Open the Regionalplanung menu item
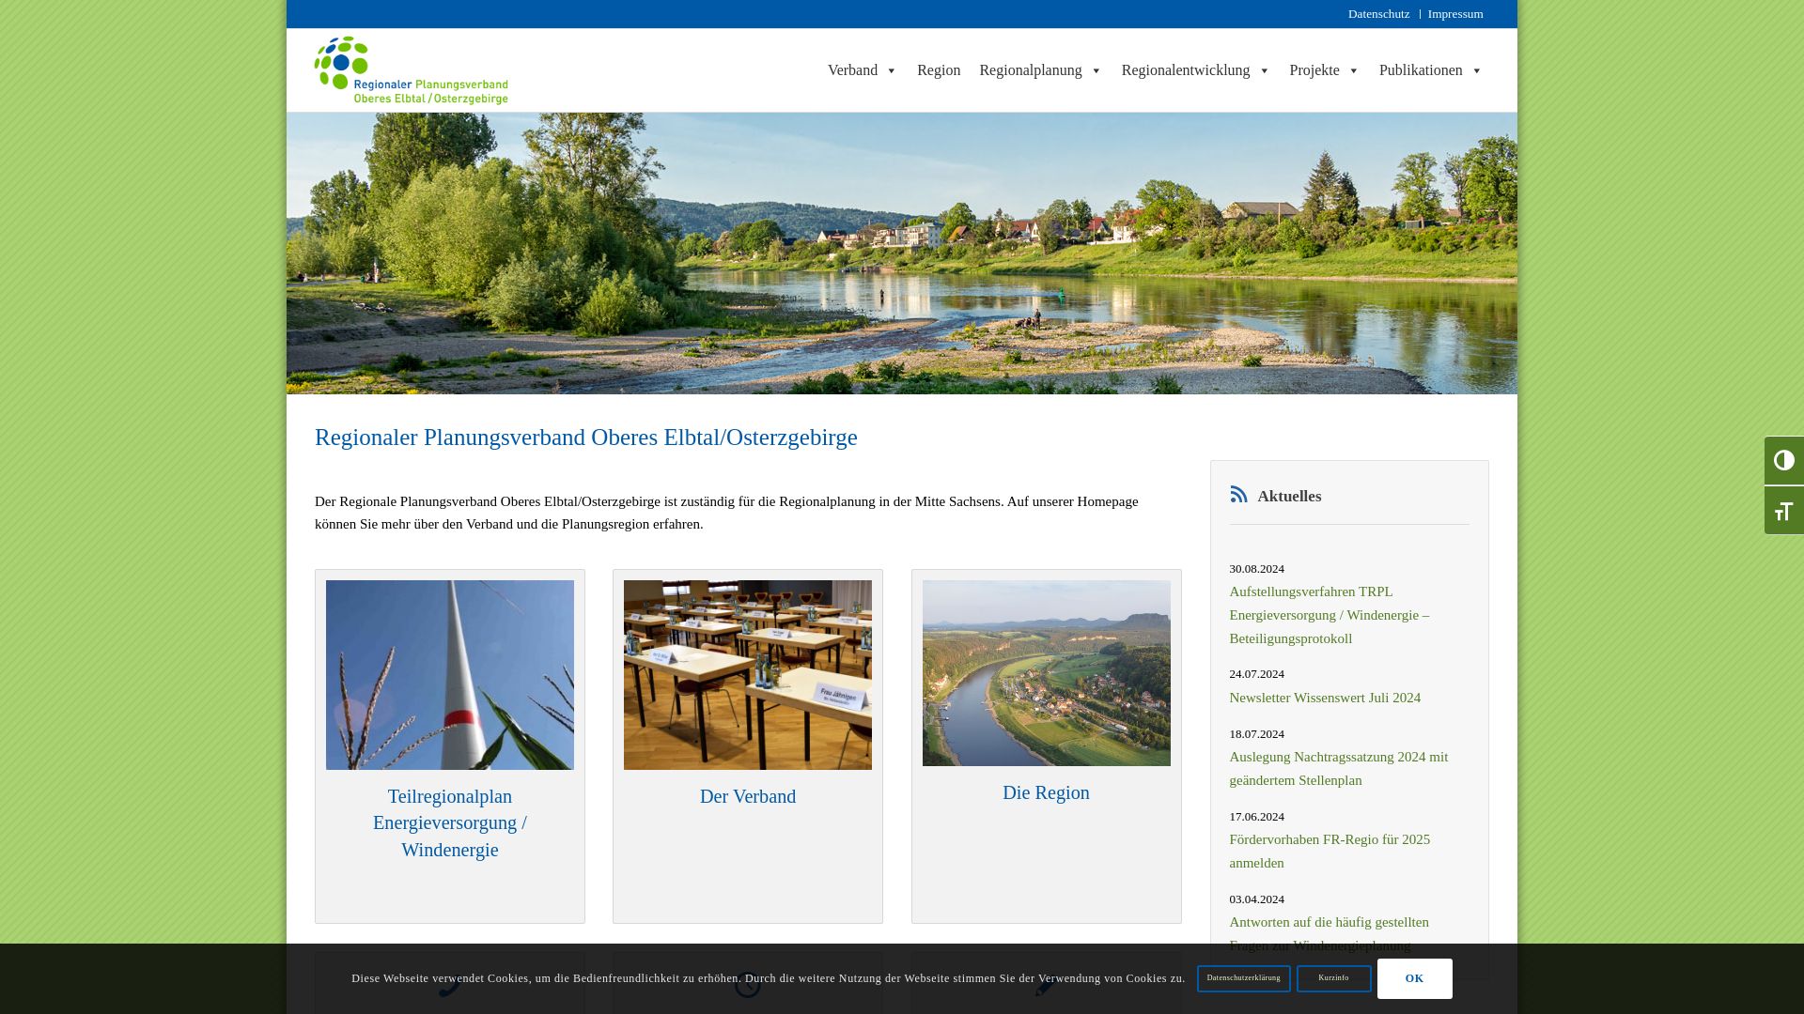Viewport: 1804px width, 1014px height. click(x=1030, y=70)
